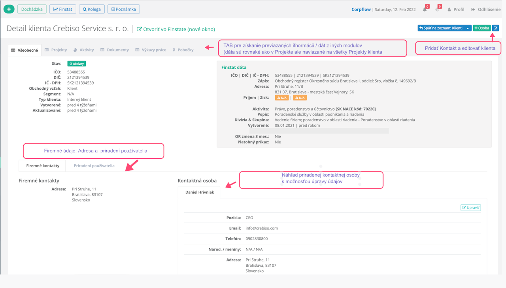Click the Otvoriť vo Finstate link
This screenshot has height=288, width=506.
point(176,29)
